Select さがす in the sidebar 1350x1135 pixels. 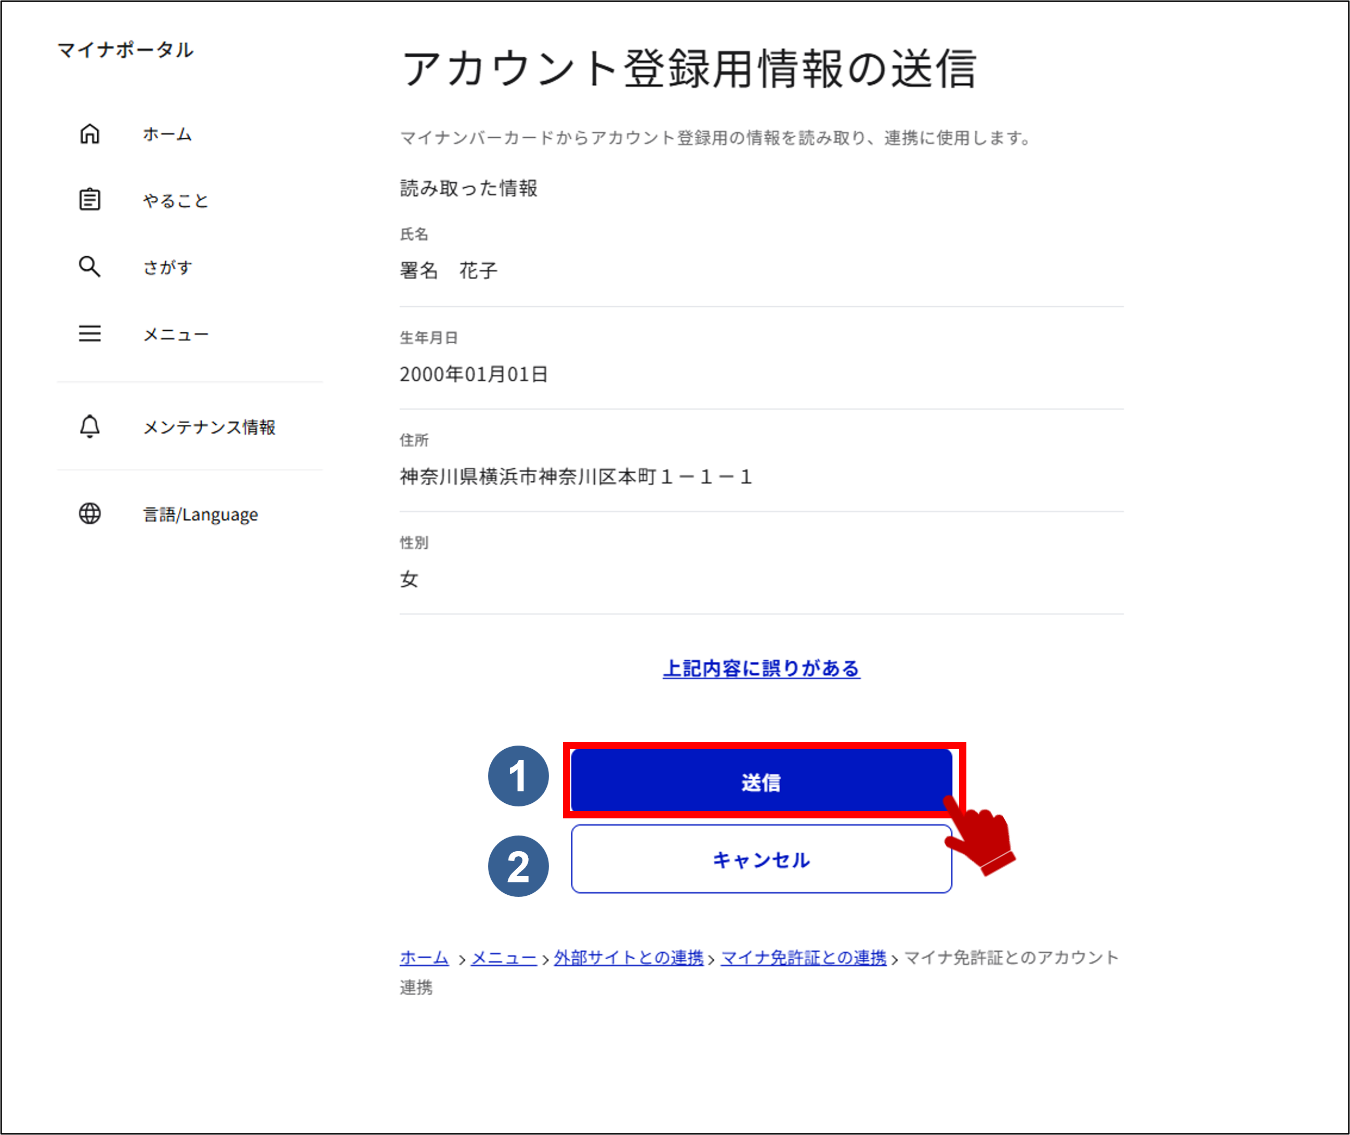pos(167,267)
